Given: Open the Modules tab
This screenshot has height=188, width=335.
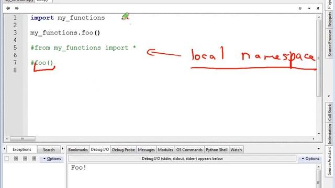Looking at the screenshot, I should [x=165, y=150].
